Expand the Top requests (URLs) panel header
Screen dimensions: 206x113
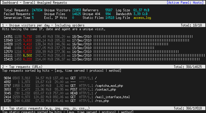click(103, 67)
